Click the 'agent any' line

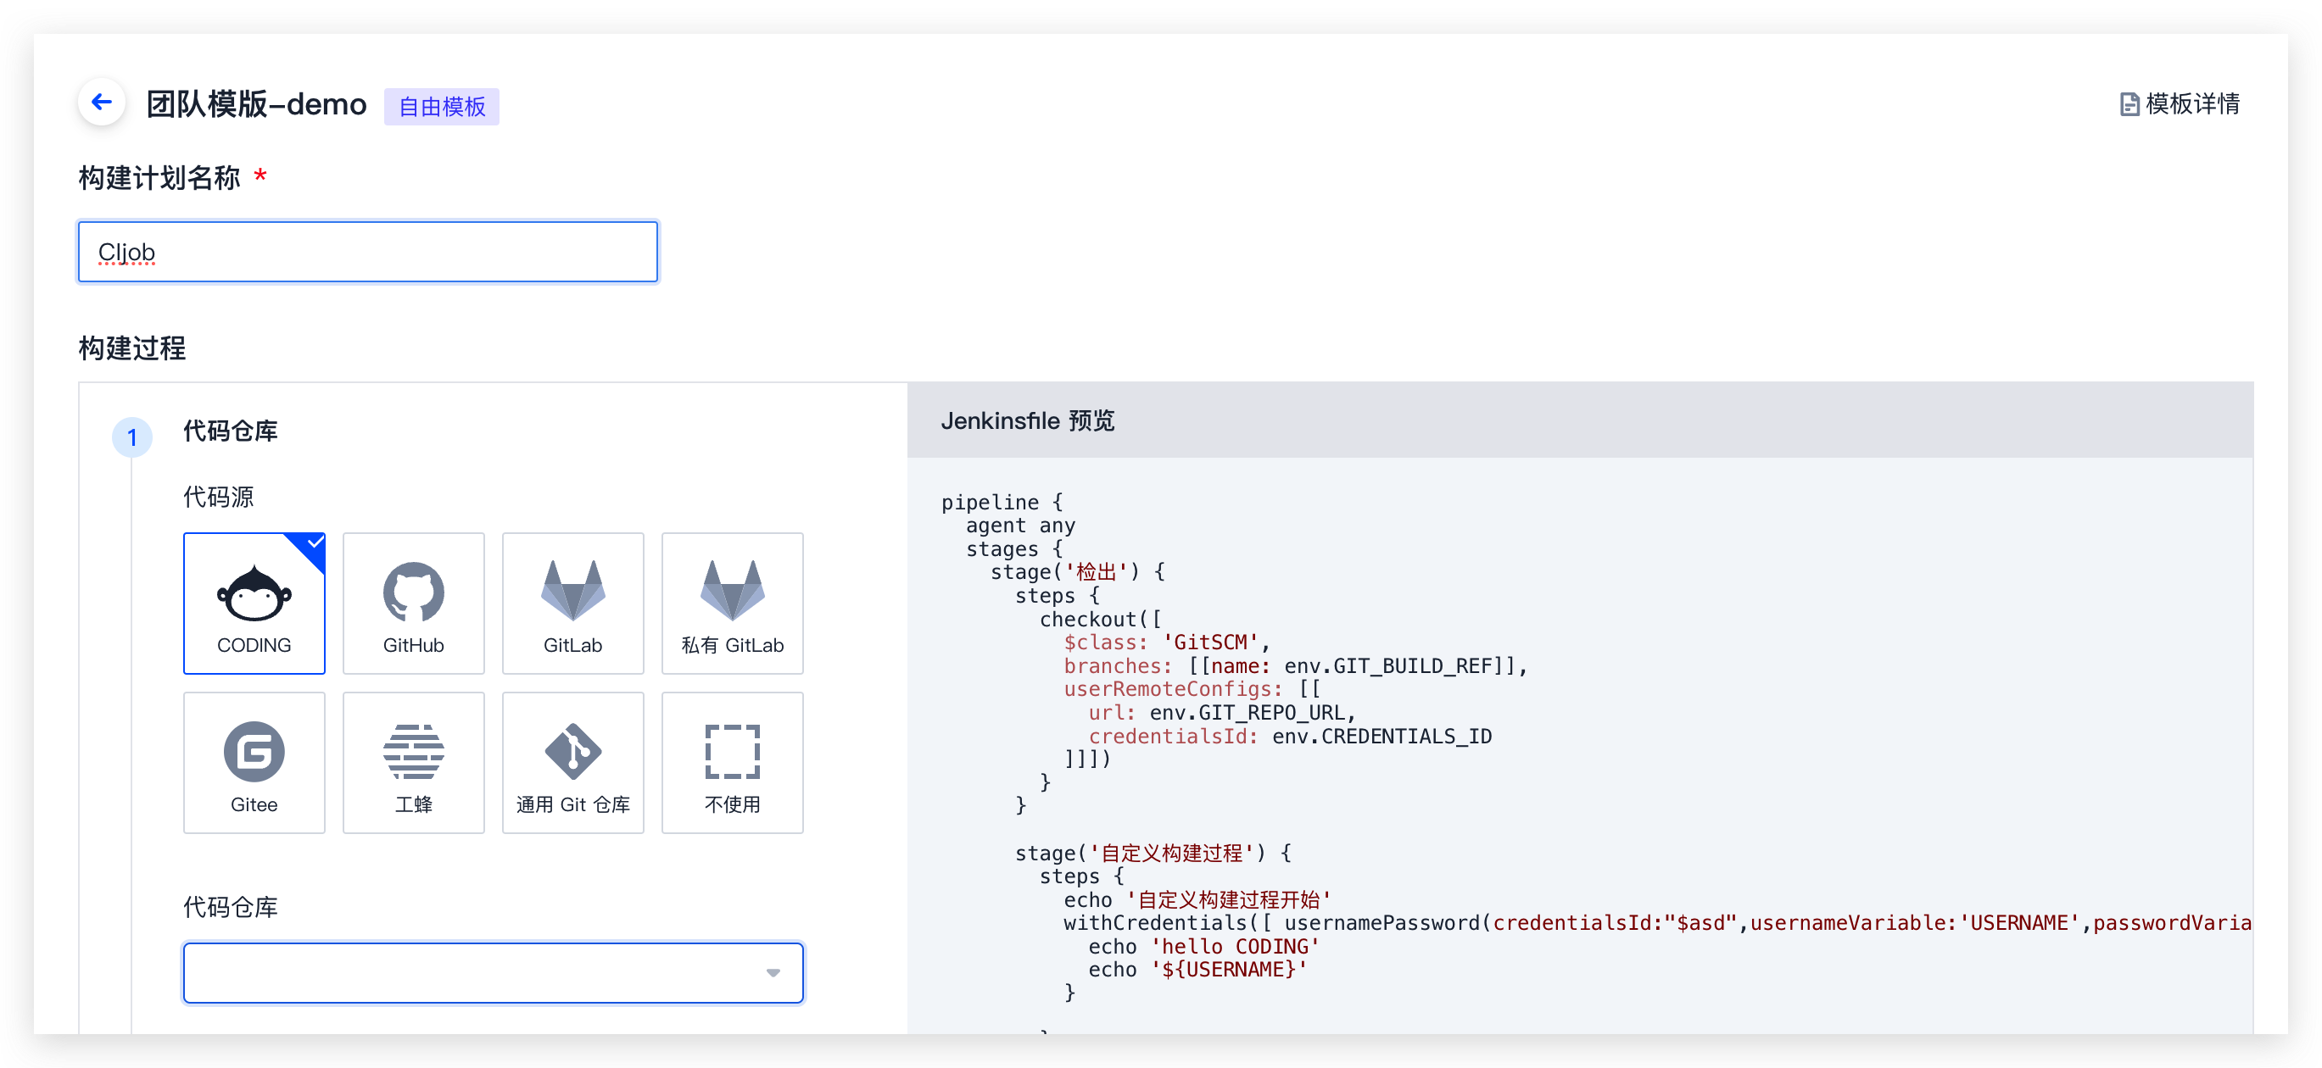pos(1020,526)
